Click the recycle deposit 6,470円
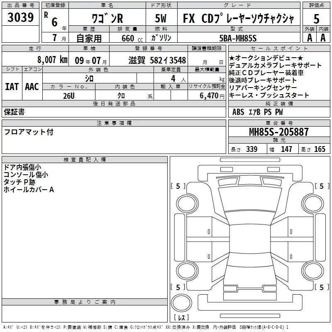This screenshot has height=332, width=332. [212, 96]
